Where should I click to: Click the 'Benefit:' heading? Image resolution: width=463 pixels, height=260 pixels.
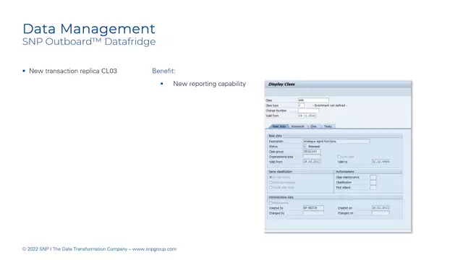tap(163, 71)
